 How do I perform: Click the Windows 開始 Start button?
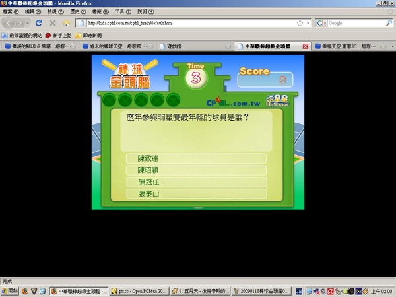coord(10,291)
